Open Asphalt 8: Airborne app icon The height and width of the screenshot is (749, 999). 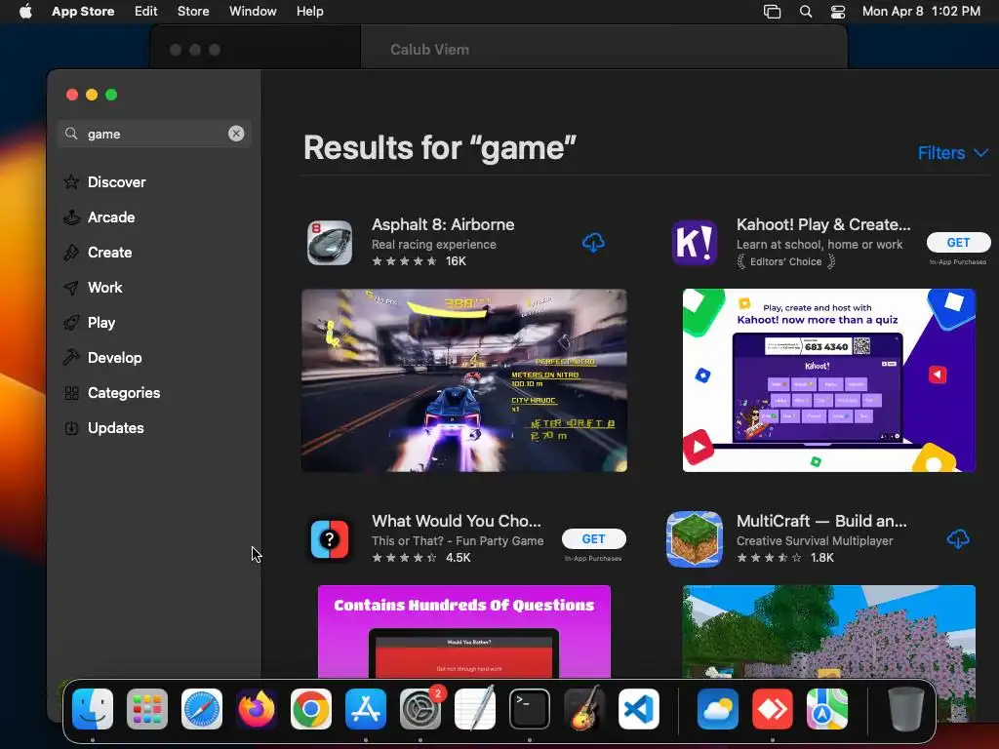coord(330,243)
